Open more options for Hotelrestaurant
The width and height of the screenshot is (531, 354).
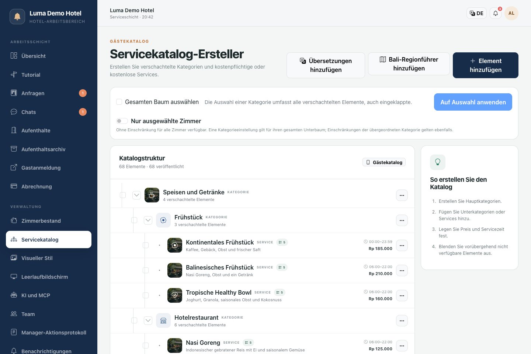402,321
